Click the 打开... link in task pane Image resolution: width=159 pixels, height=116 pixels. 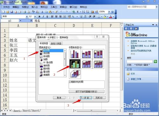134,74
